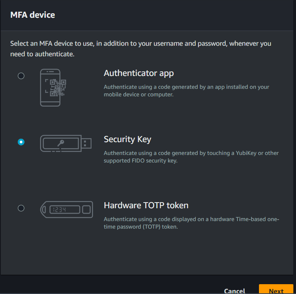Screen dimensions: 296x294
Task: Click the mobile phone QR code icon
Action: point(50,87)
